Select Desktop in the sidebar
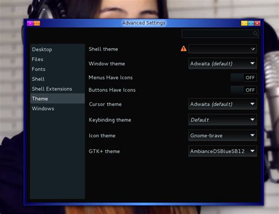 point(58,49)
